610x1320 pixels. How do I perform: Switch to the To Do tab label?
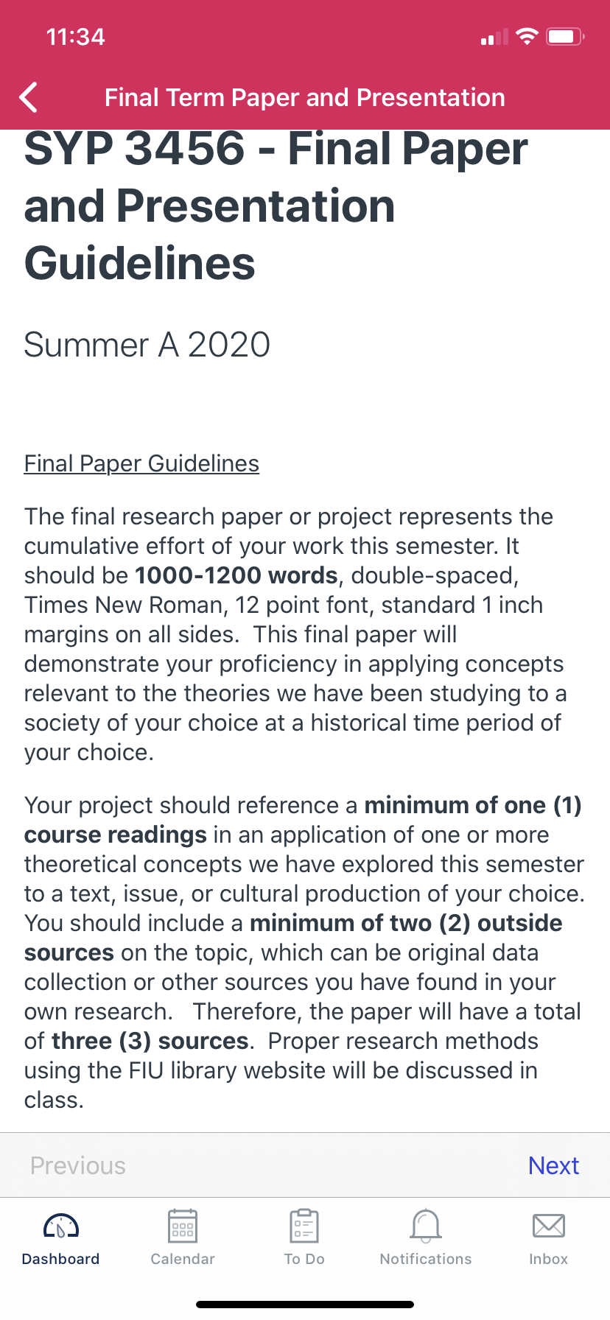(304, 1259)
